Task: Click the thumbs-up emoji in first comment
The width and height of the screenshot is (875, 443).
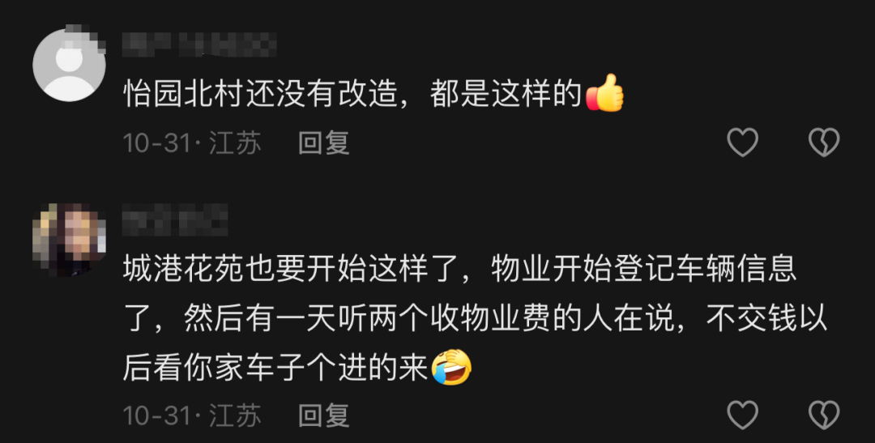Action: pyautogui.click(x=605, y=93)
